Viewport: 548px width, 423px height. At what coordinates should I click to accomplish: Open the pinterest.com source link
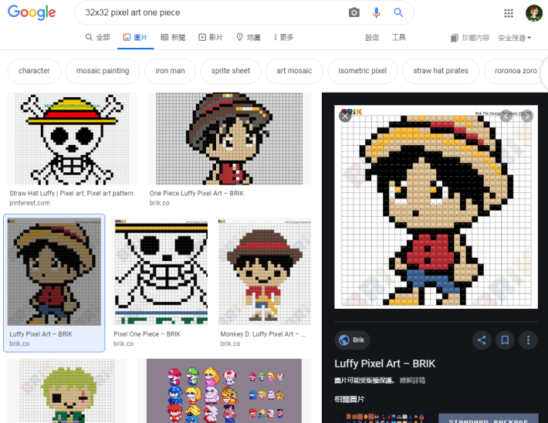click(29, 203)
